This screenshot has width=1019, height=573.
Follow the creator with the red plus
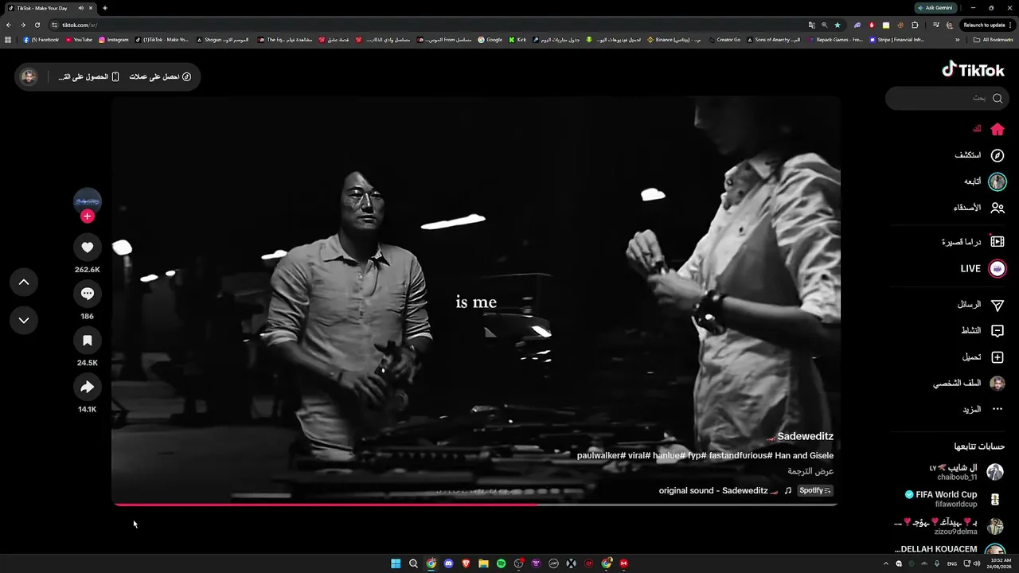pyautogui.click(x=88, y=216)
